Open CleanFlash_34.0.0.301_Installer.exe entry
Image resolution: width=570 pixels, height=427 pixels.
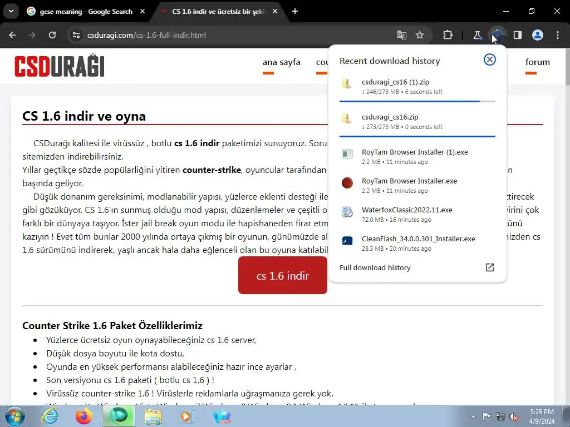(417, 244)
